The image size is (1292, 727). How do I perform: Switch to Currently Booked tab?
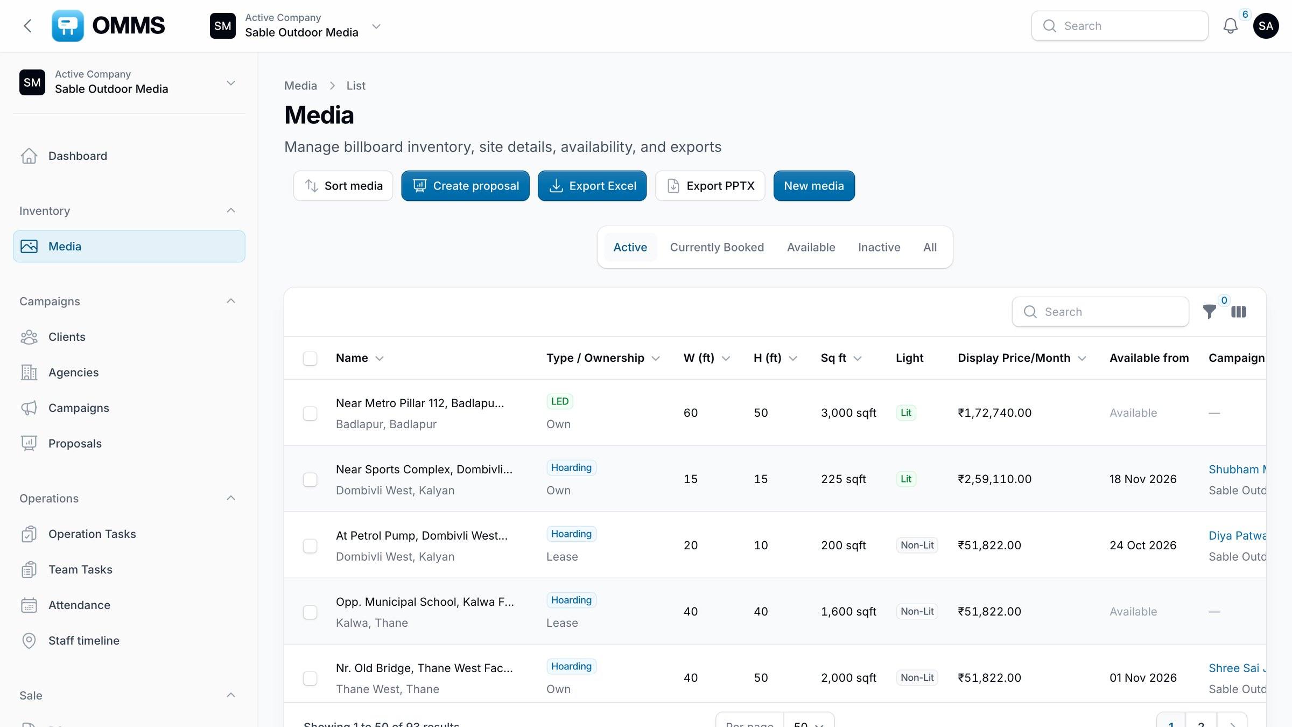click(717, 247)
